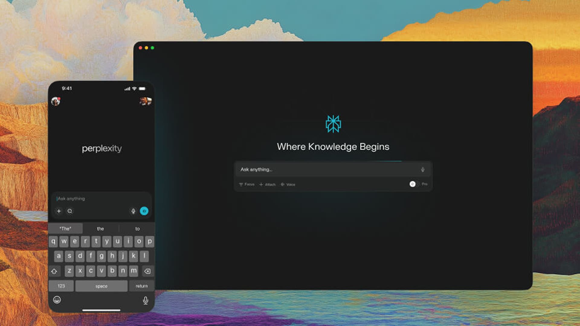Tap the plus attach icon on the phone
The width and height of the screenshot is (580, 326).
point(59,211)
